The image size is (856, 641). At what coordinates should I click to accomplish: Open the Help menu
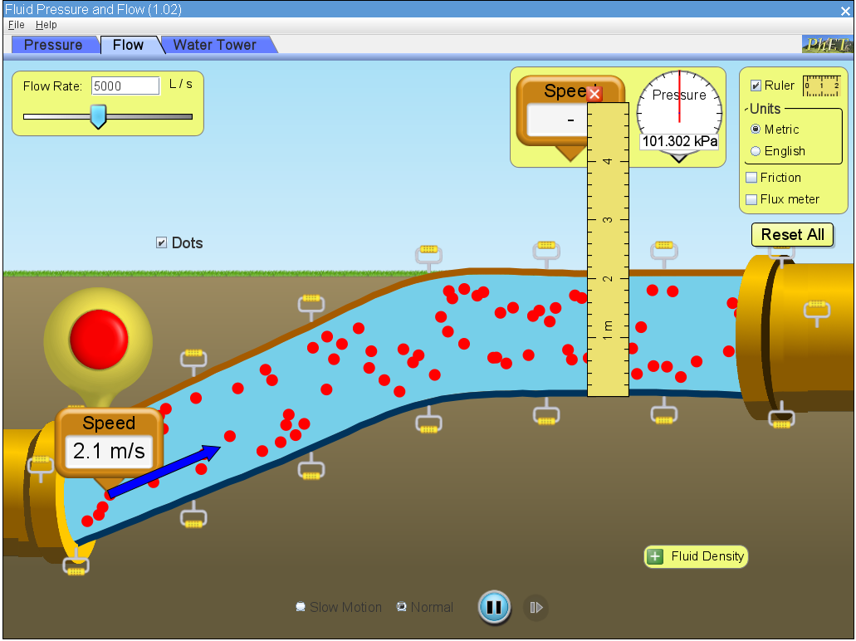coord(46,25)
